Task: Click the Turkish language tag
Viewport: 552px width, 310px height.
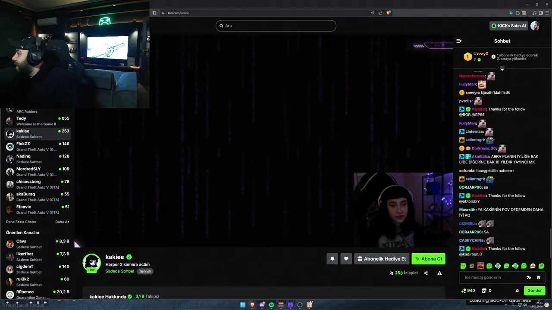Action: click(145, 271)
